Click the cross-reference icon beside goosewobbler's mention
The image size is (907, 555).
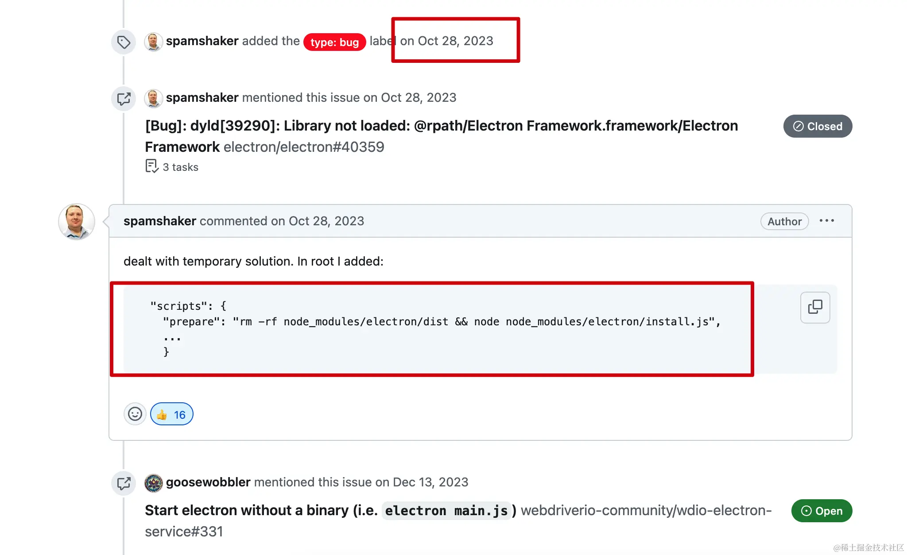click(124, 483)
